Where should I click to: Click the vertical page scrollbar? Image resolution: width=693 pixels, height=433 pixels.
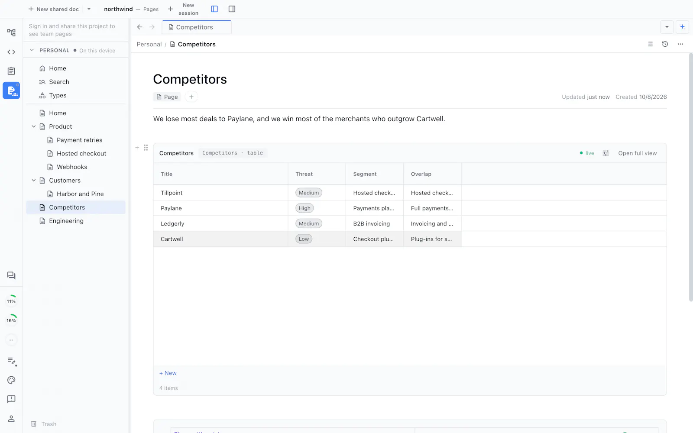tap(691, 178)
